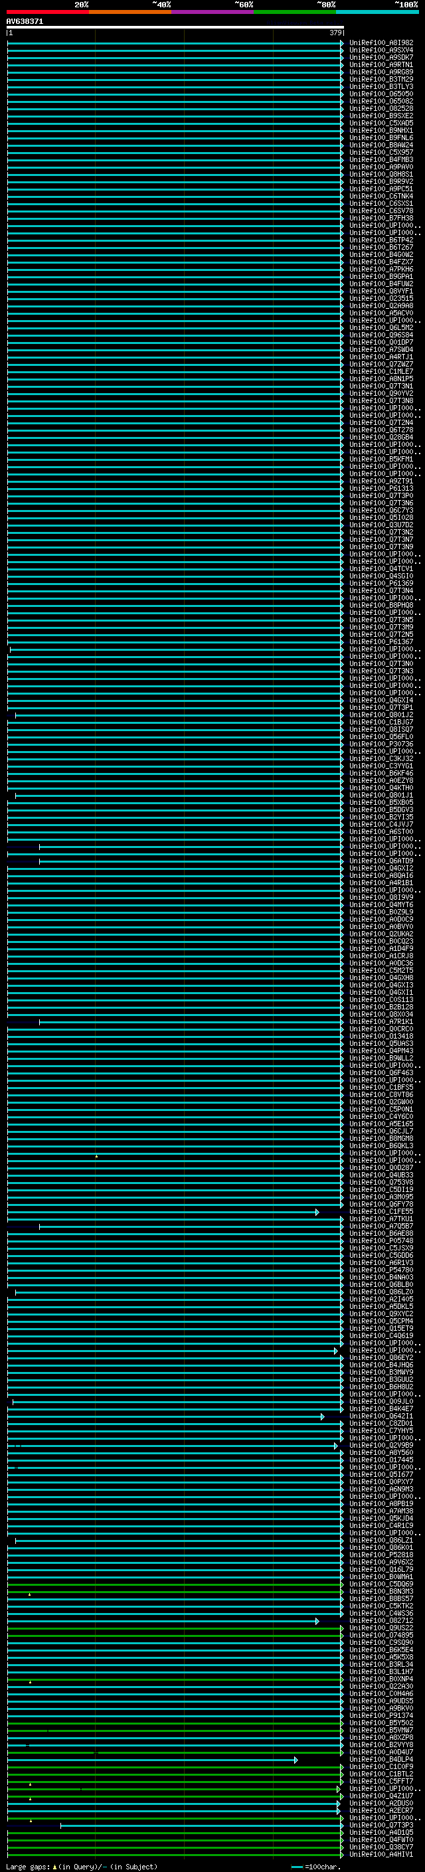This screenshot has height=1872, width=425.
Task: Click the cyan ~100% identity legend segment
Action: [378, 12]
